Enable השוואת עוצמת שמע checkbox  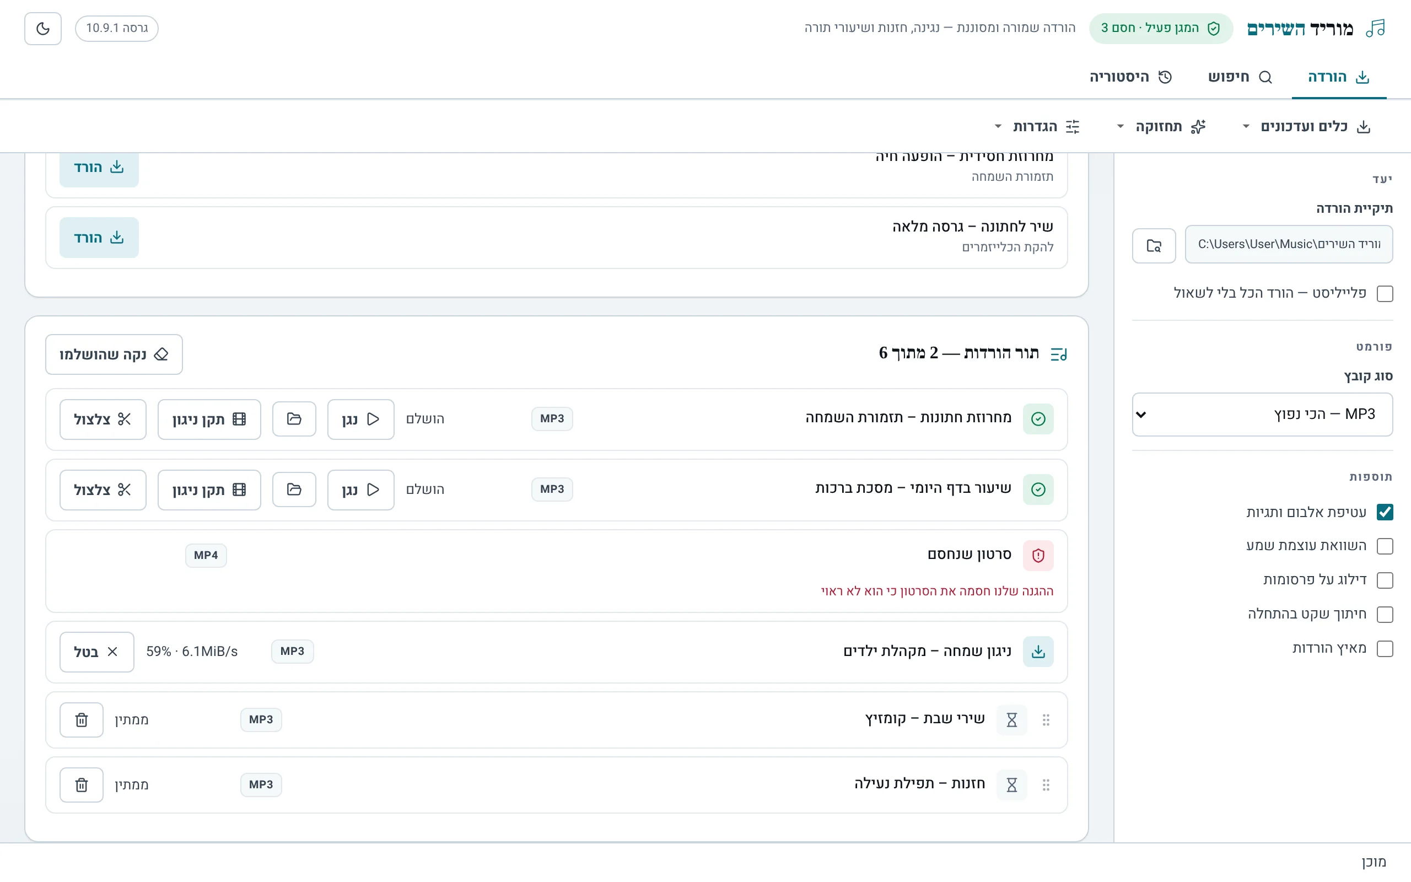[1385, 546]
